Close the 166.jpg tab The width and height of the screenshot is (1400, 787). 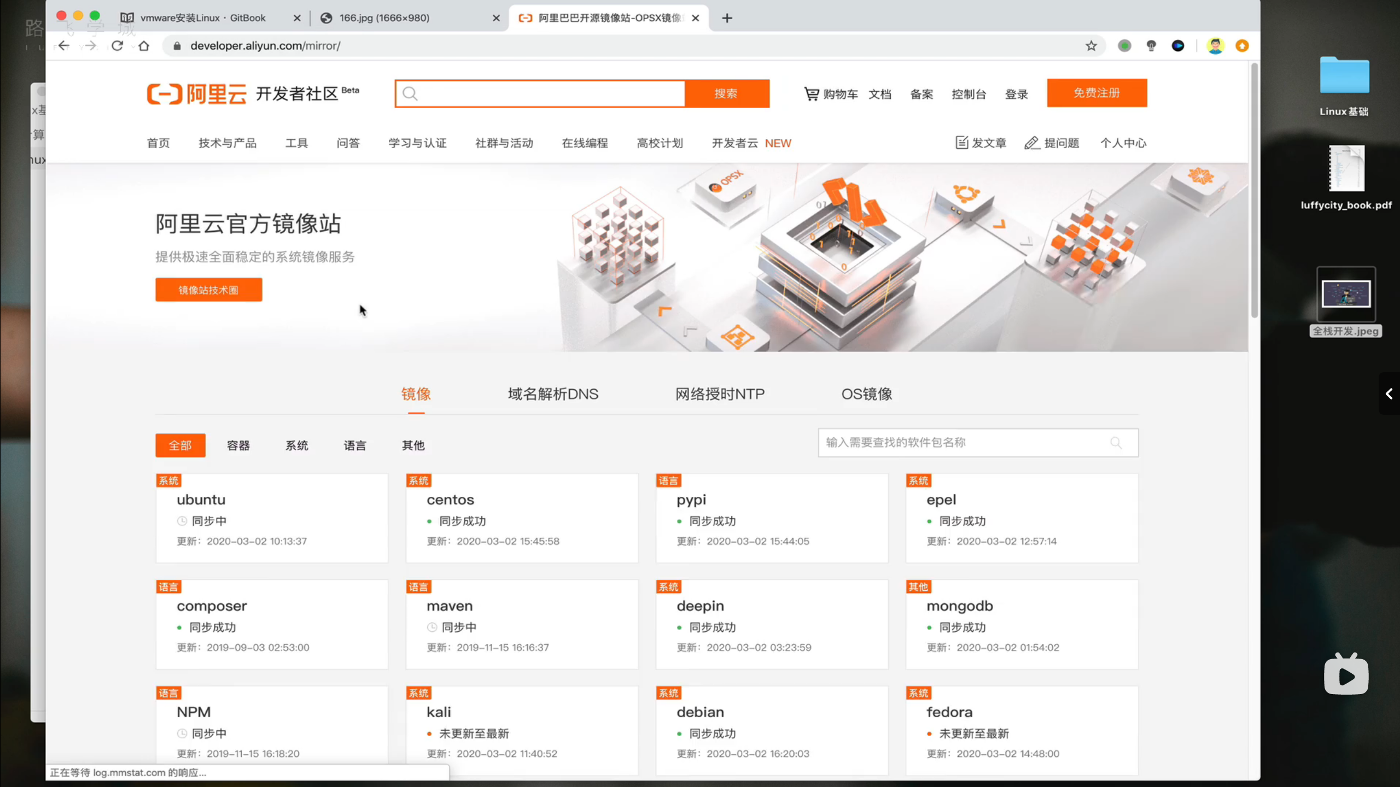(x=496, y=18)
